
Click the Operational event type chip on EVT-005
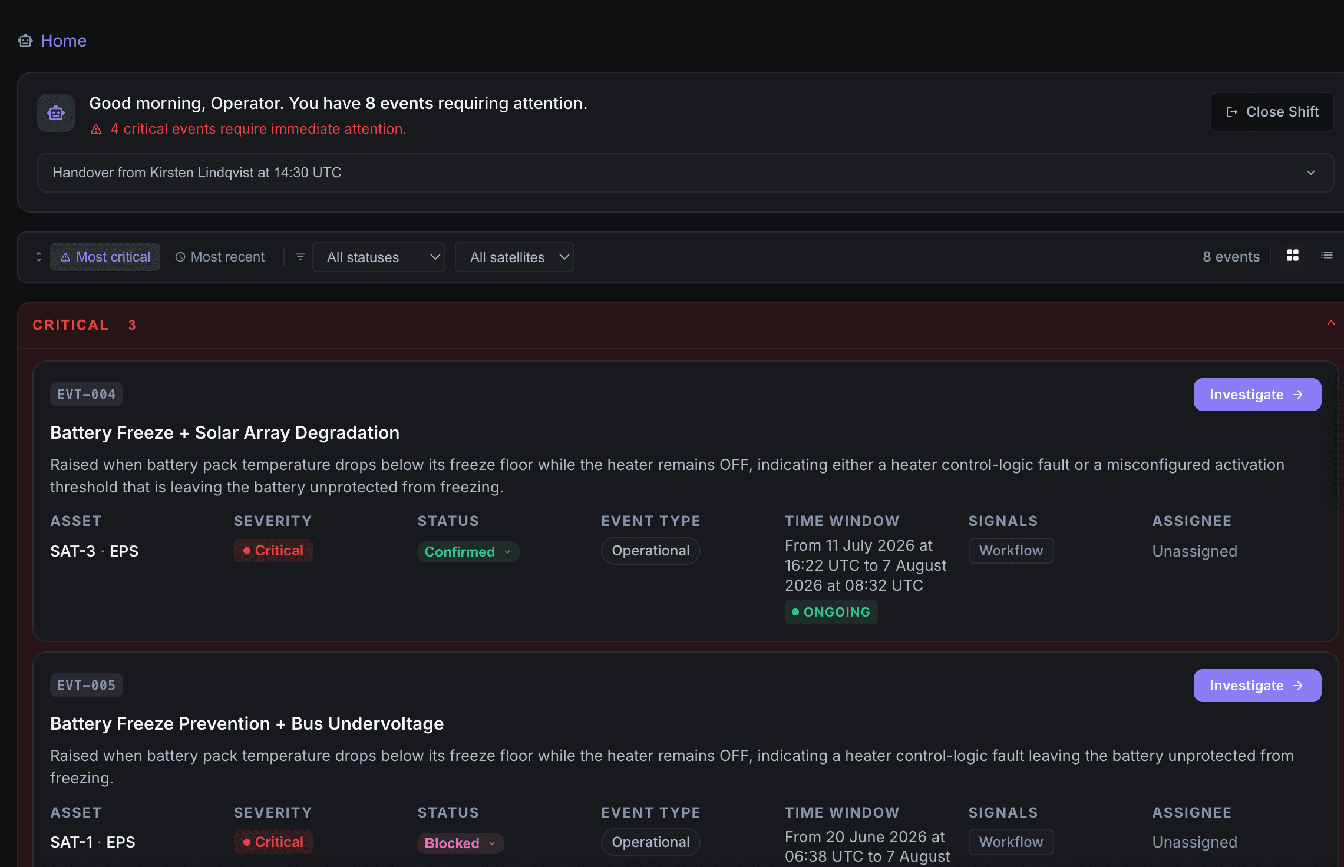(x=650, y=842)
